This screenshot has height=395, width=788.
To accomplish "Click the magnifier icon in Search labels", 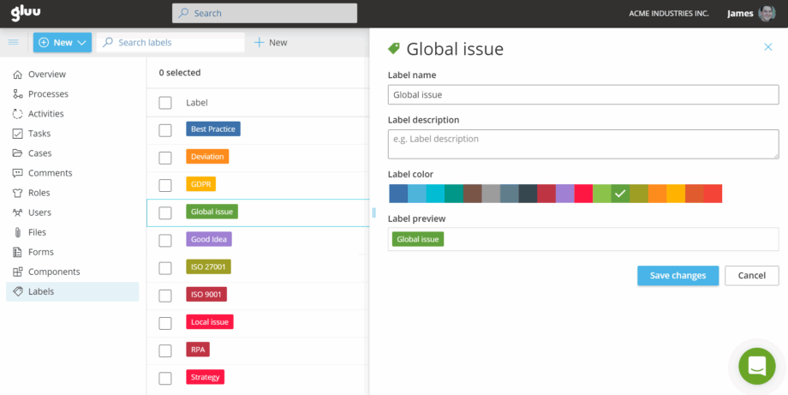I will tap(108, 43).
